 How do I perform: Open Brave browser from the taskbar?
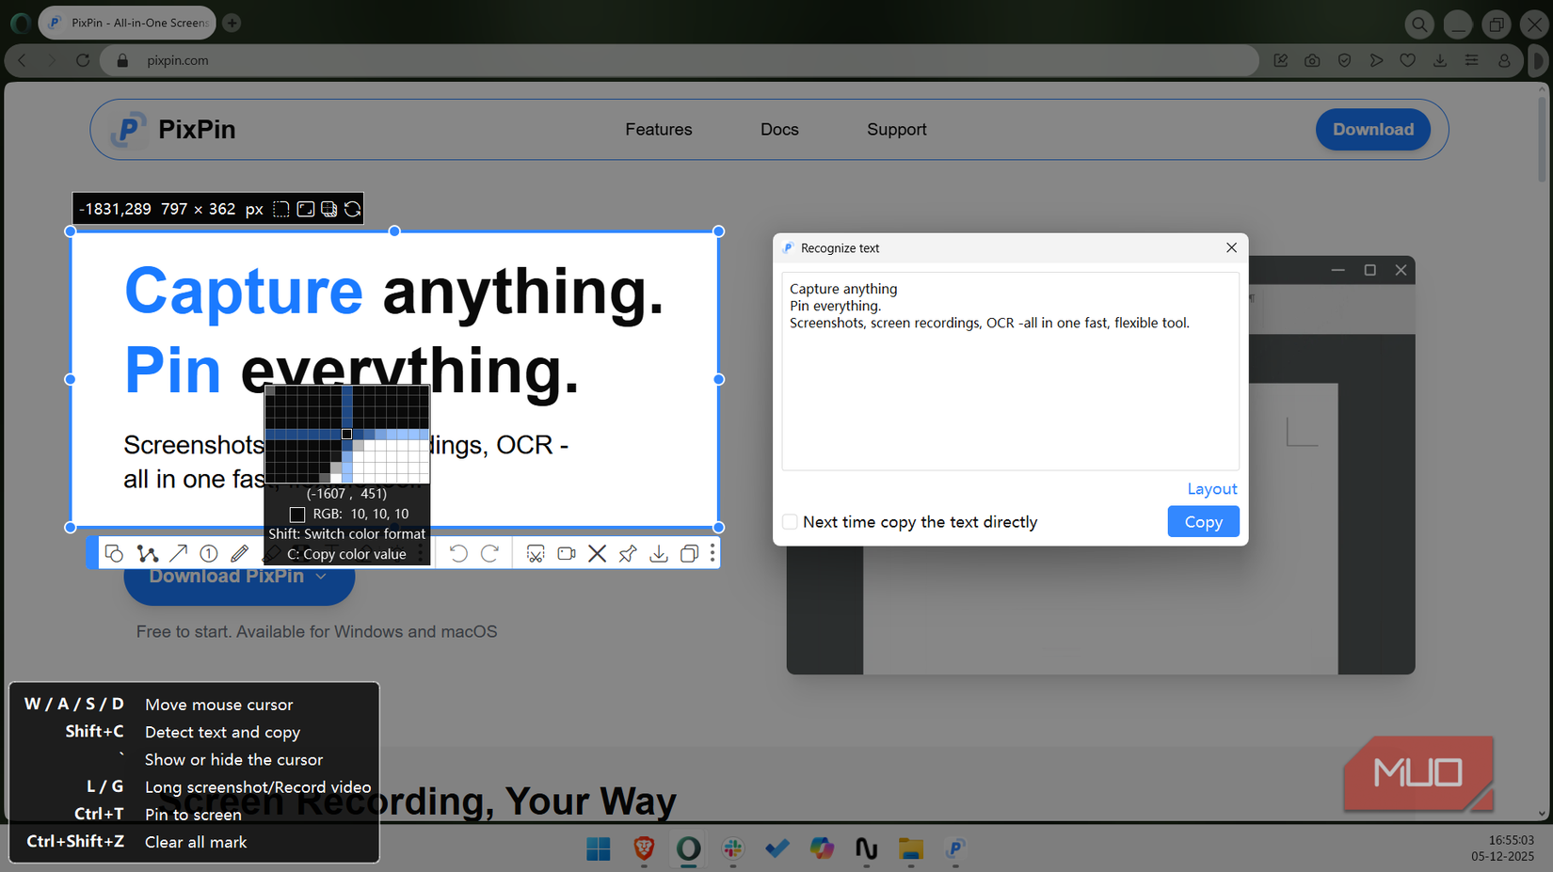point(644,849)
